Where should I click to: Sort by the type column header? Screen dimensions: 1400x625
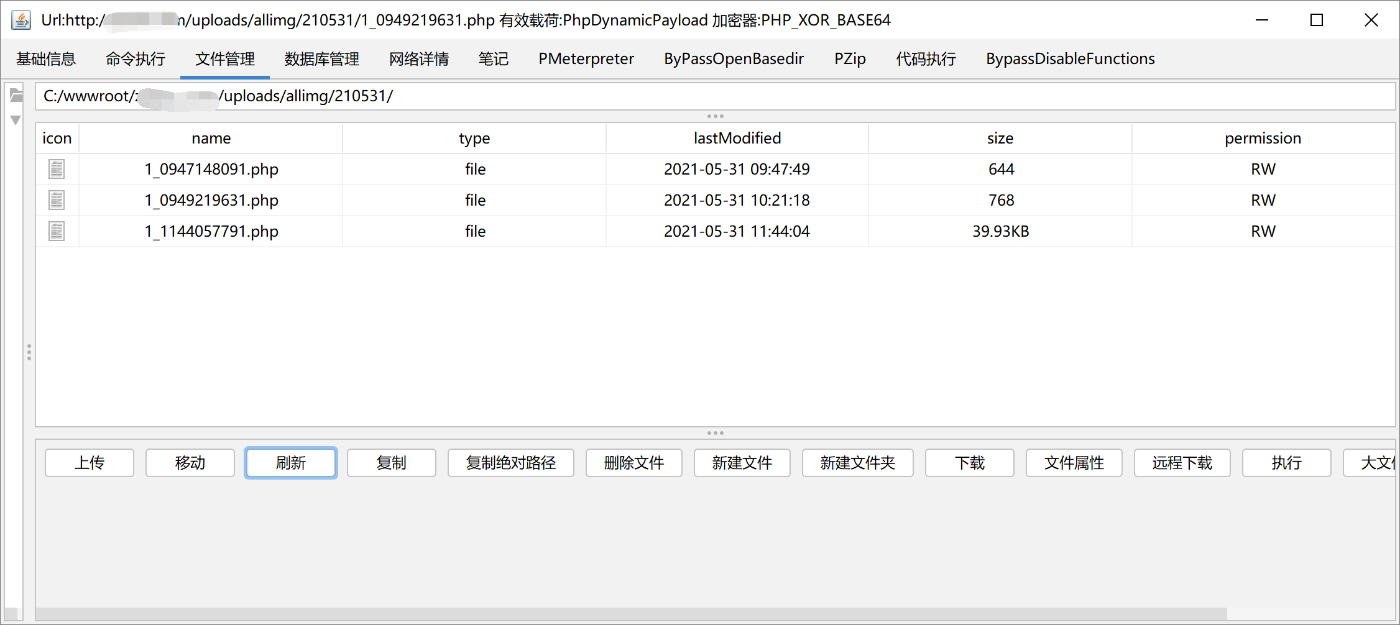click(x=474, y=138)
